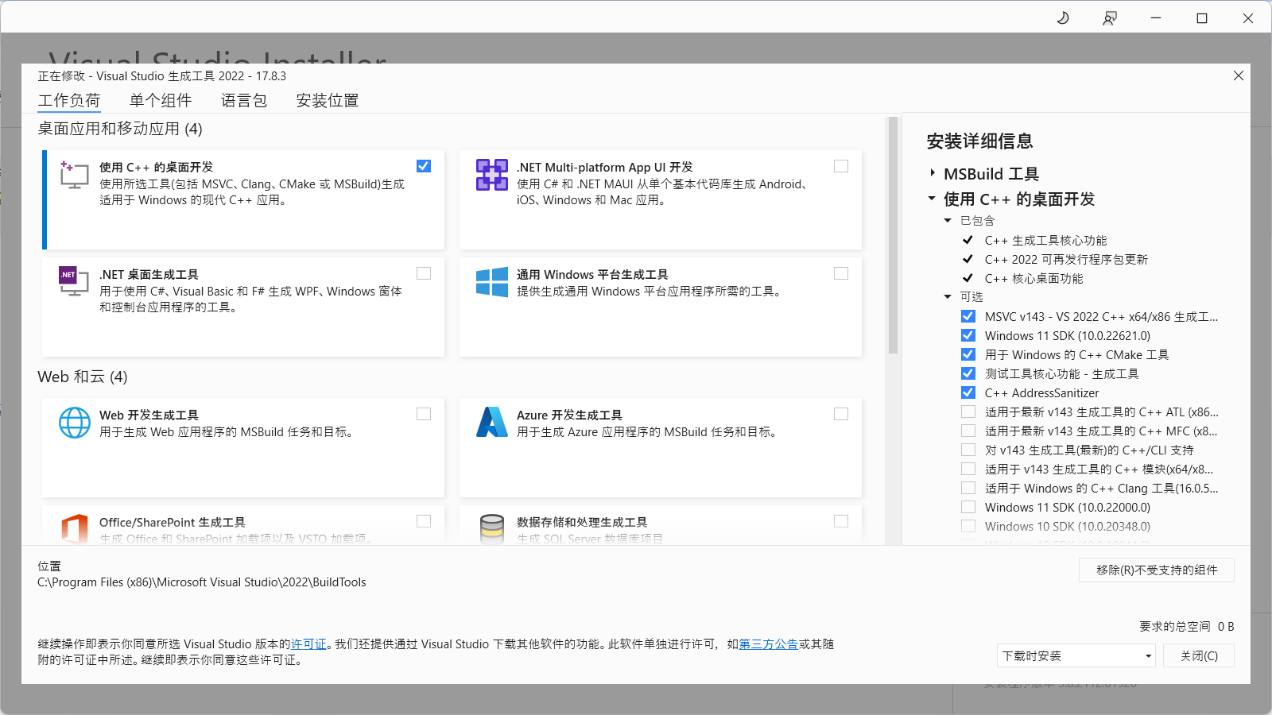The height and width of the screenshot is (715, 1272).
Task: Maximize the Visual Studio Installer window
Action: 1202,17
